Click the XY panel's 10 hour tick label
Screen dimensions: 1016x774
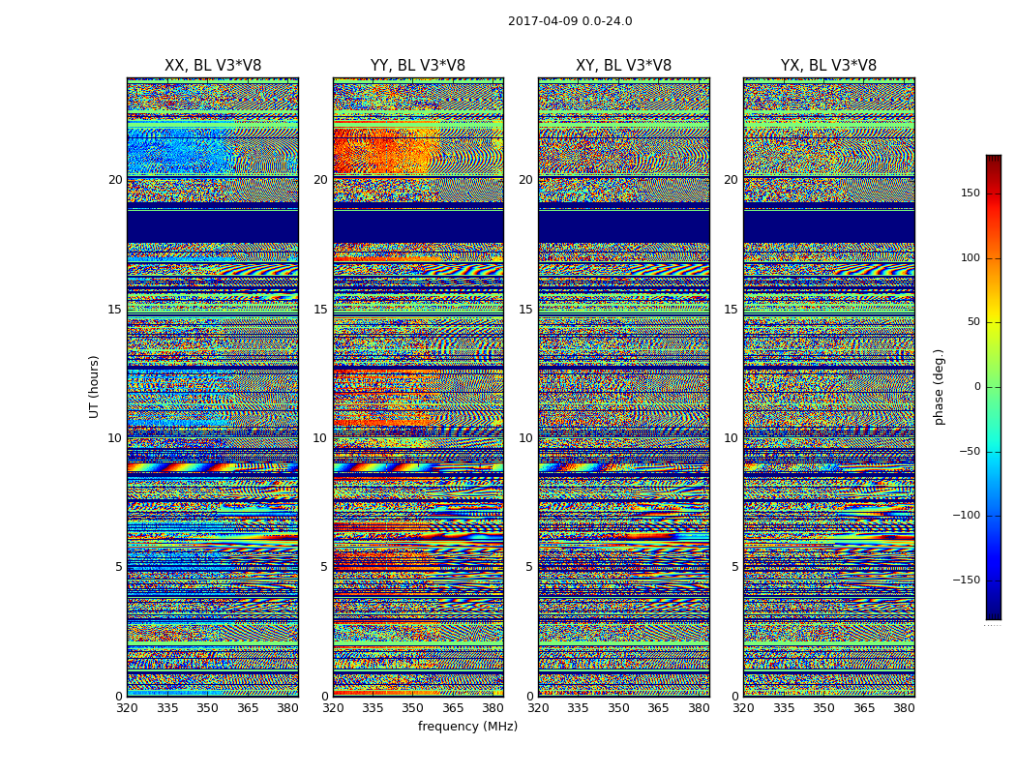click(524, 438)
